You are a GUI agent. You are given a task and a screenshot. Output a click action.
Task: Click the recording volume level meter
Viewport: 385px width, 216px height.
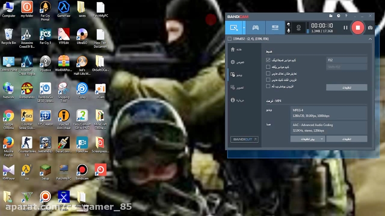pyautogui.click(x=308, y=28)
